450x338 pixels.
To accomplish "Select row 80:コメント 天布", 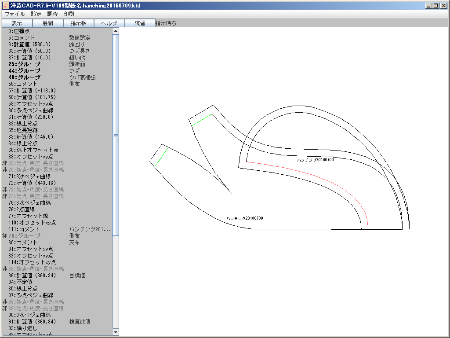I will coord(57,242).
